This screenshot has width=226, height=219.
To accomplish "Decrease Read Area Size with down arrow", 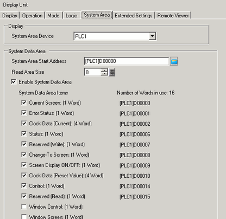I will click(104, 74).
